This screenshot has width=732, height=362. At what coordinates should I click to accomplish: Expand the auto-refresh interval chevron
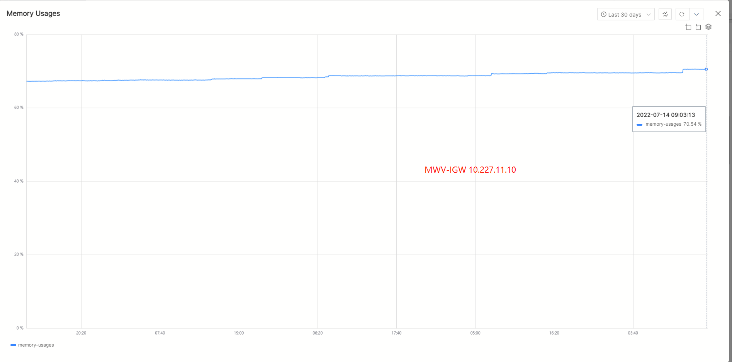696,14
